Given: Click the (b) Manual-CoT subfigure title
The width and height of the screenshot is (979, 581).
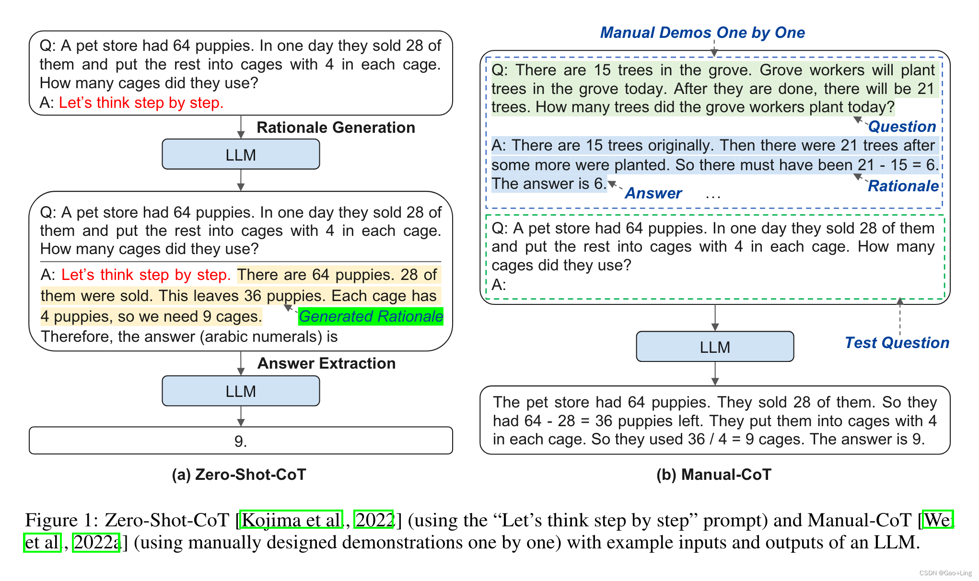Looking at the screenshot, I should [714, 475].
